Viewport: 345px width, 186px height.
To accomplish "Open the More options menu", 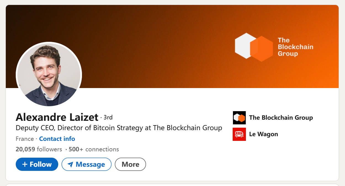I will [130, 164].
